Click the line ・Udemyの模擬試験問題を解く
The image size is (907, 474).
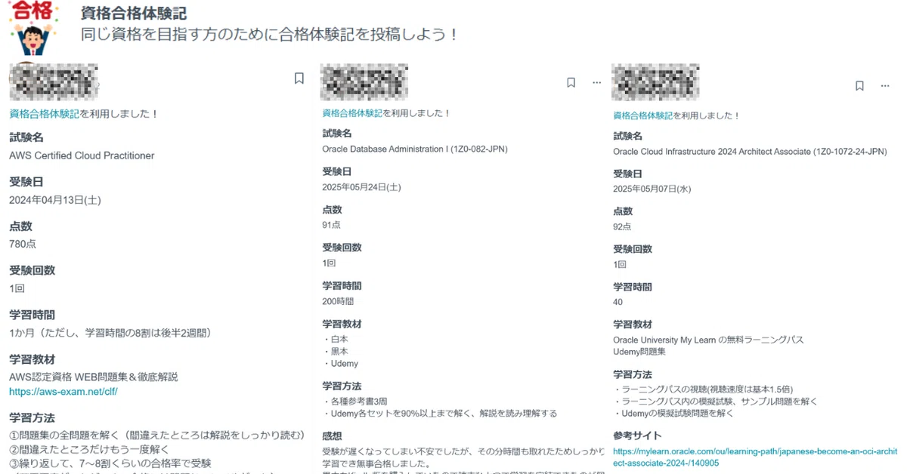[673, 413]
